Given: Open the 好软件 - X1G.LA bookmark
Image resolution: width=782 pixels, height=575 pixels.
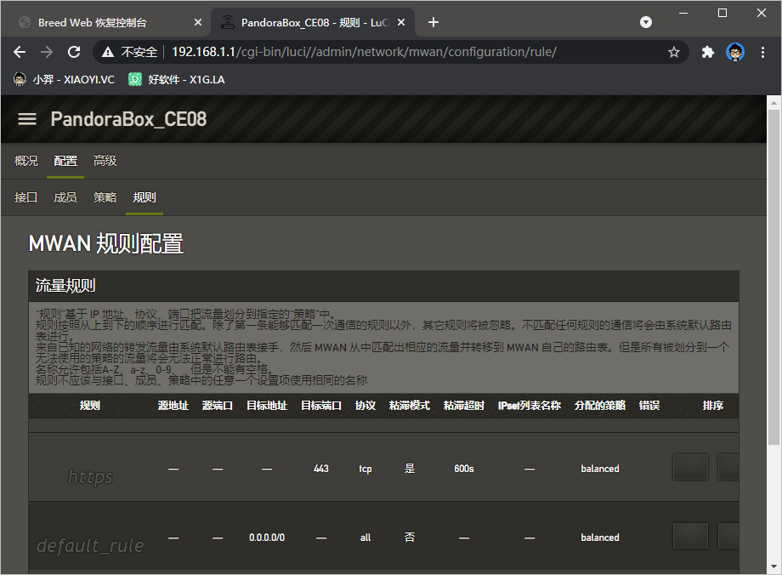Looking at the screenshot, I should pyautogui.click(x=177, y=80).
